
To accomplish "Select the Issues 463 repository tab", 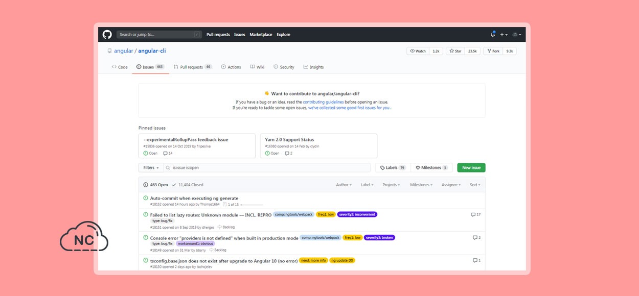I will (x=150, y=67).
